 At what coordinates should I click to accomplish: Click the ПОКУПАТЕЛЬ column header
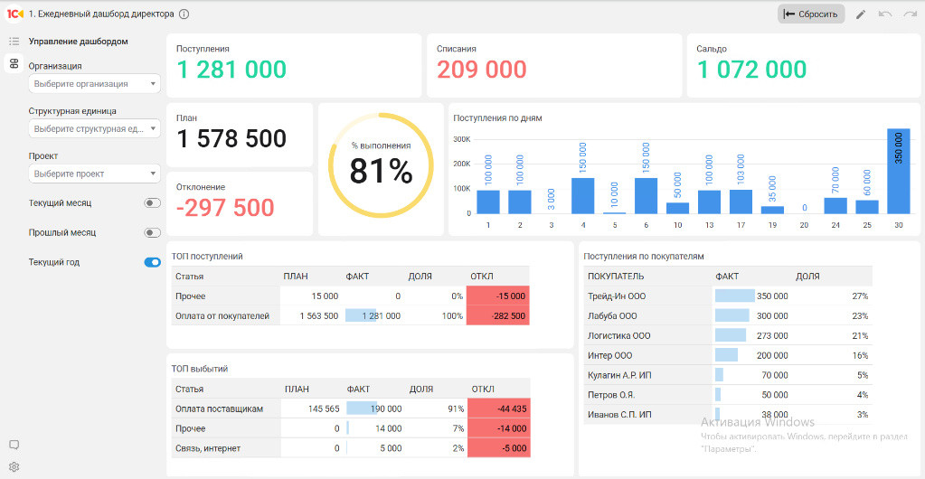616,276
